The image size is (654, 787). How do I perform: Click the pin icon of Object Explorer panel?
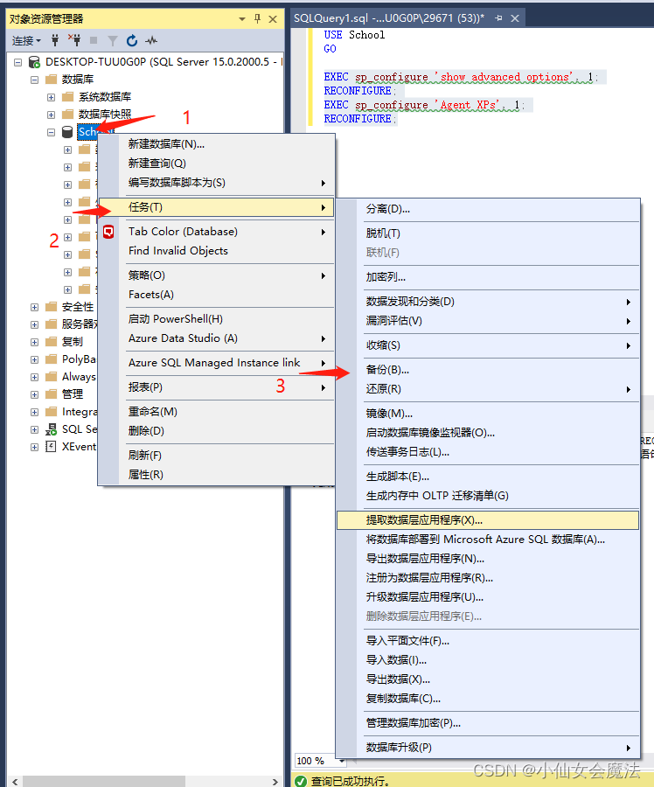tap(257, 19)
